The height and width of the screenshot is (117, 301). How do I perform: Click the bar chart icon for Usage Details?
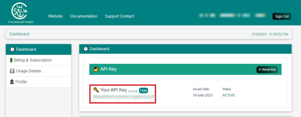coord(12,71)
